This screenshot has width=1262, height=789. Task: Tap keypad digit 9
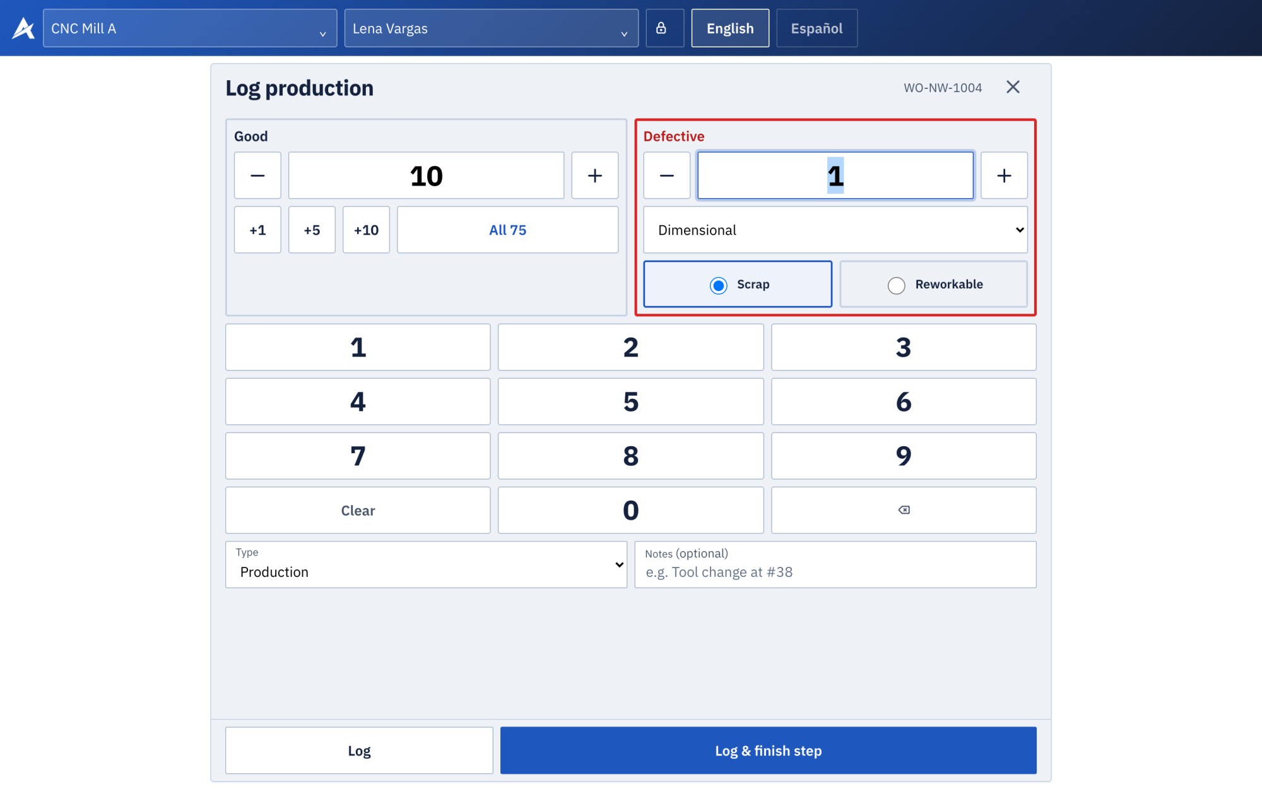pyautogui.click(x=904, y=456)
